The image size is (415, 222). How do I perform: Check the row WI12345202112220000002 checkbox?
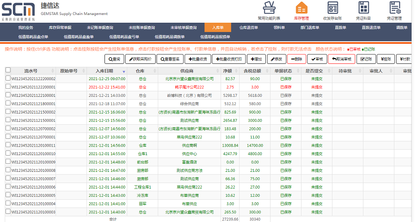(x=8, y=78)
